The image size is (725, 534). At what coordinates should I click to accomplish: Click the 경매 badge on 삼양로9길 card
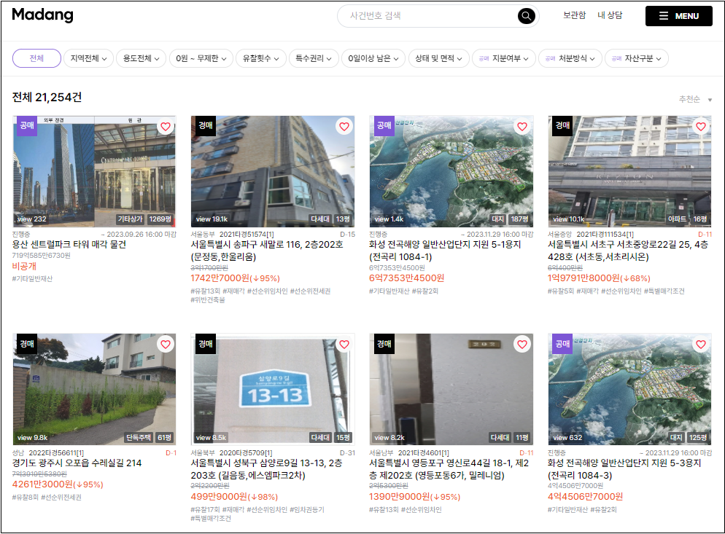click(206, 344)
